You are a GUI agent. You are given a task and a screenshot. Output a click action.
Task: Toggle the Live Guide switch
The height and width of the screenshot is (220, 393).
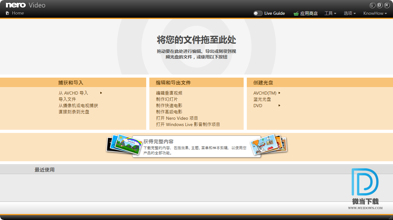[258, 13]
